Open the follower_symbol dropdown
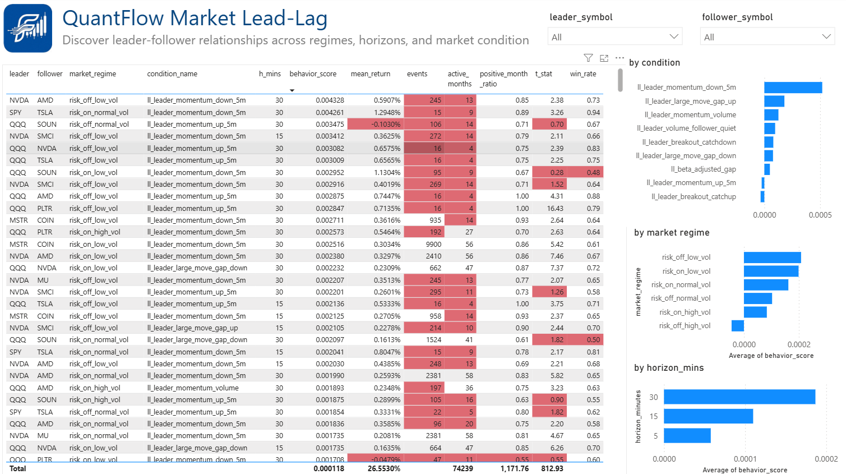Screen dimensions: 846x474 [x=768, y=37]
